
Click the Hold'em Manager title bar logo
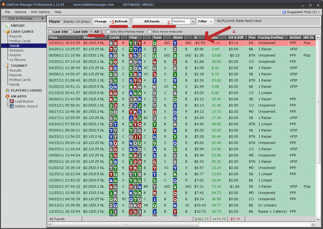(3, 4)
